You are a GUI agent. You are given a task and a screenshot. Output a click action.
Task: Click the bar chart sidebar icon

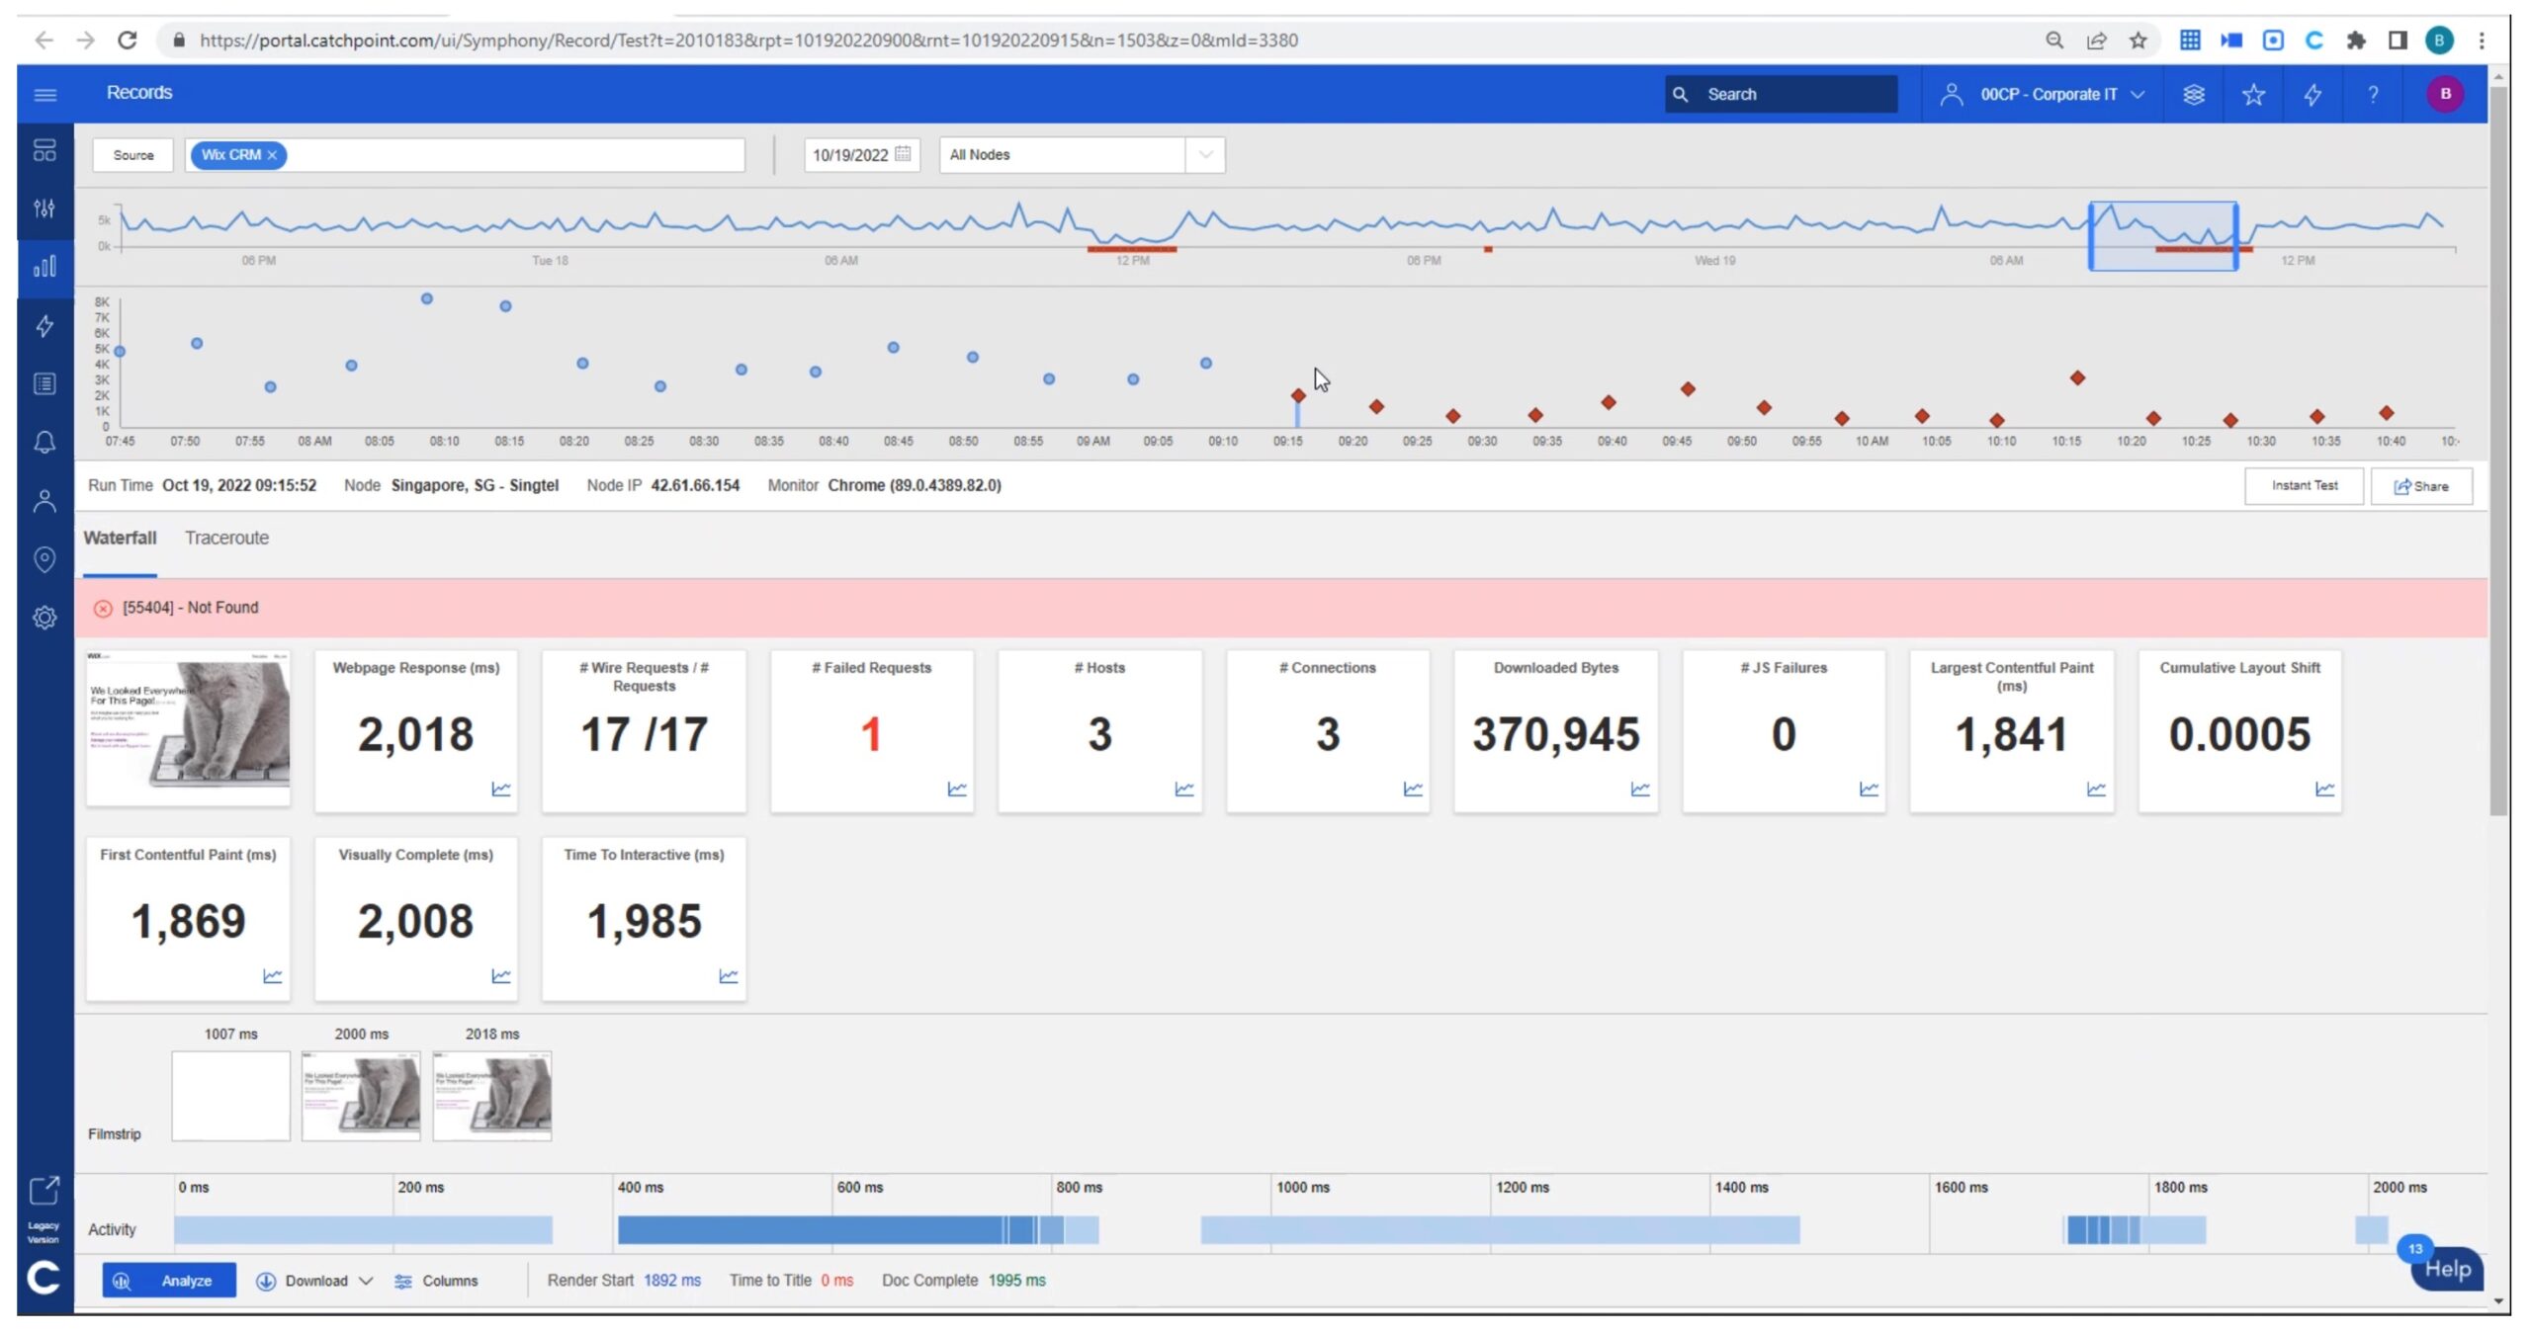click(x=44, y=267)
